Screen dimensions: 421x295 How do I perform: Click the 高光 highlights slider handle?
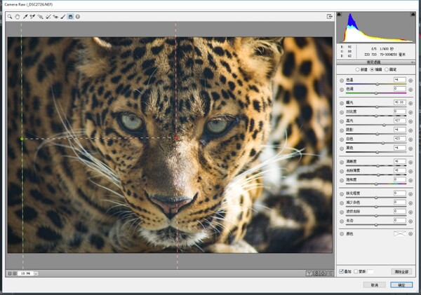click(x=385, y=125)
